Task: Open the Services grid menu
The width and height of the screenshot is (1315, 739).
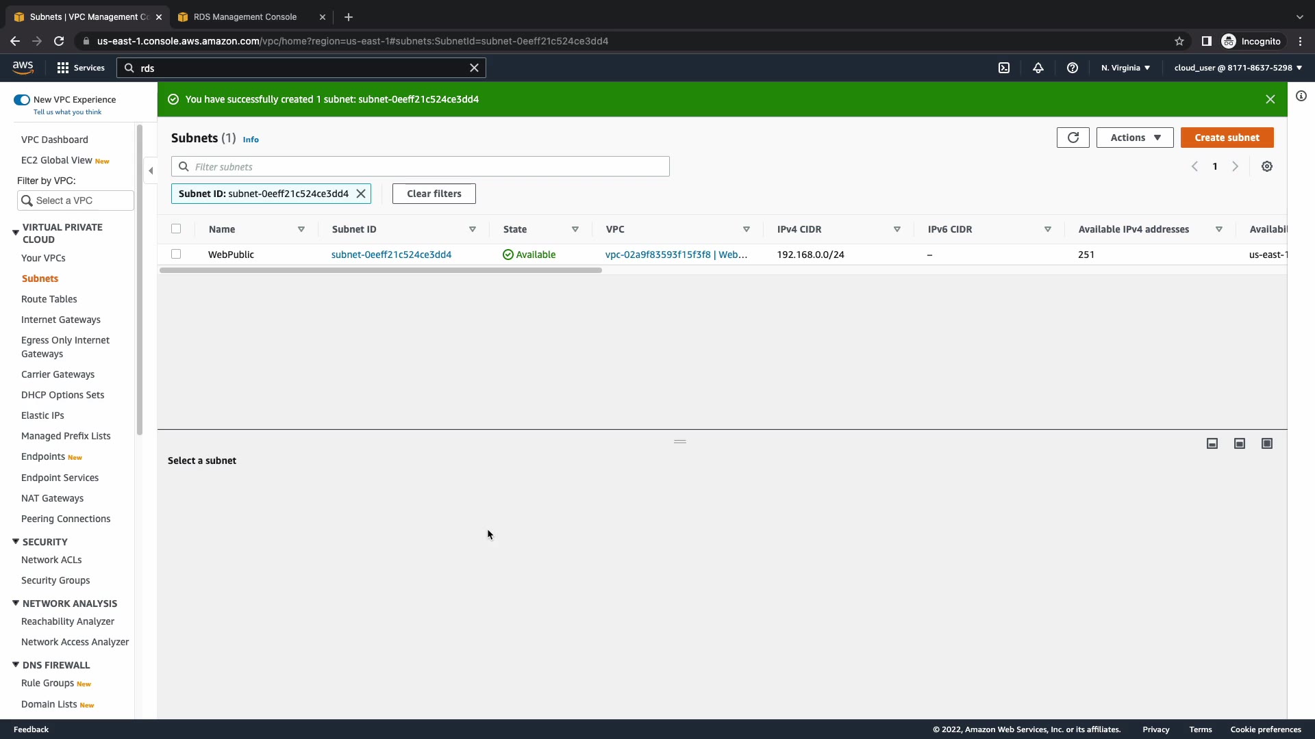Action: click(x=81, y=68)
